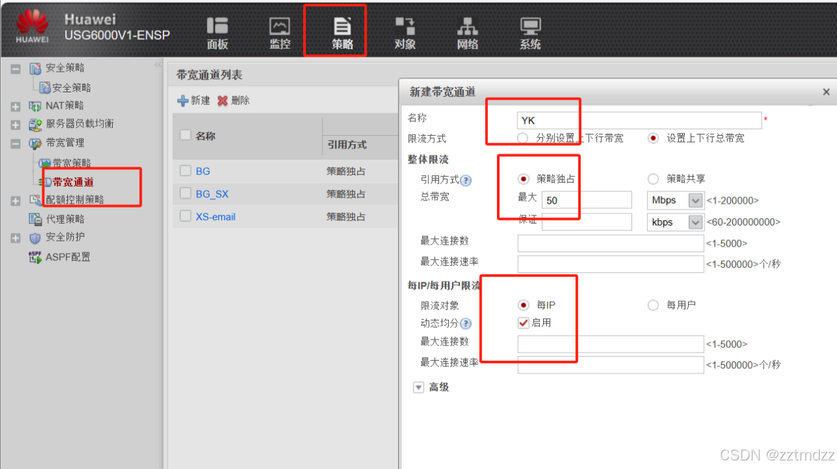
Task: Open the BG channel link
Action: pyautogui.click(x=203, y=171)
